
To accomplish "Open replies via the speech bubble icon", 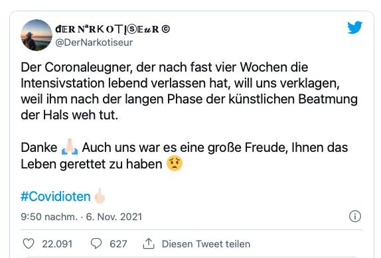I will (96, 243).
